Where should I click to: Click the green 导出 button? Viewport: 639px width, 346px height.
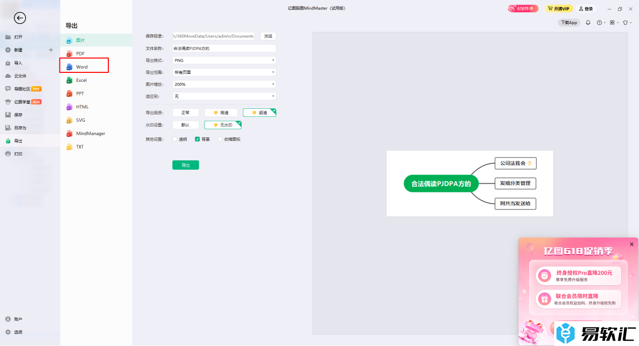click(186, 165)
